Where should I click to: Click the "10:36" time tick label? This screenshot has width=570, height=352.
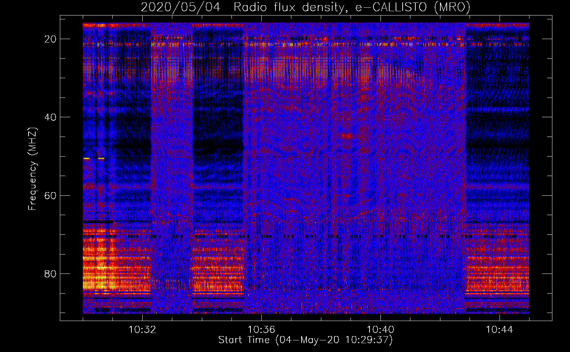[x=261, y=330]
